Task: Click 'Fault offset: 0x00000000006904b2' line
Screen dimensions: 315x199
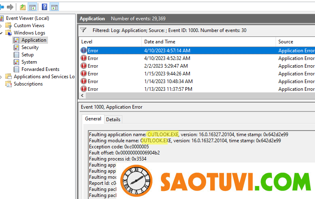Action: click(124, 153)
